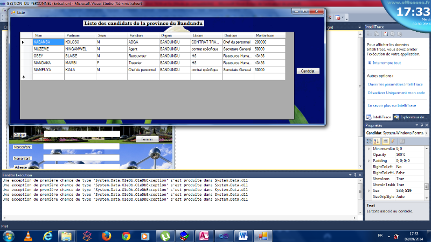Click the first list icon in IntelliTrace toolbar

tap(370, 34)
